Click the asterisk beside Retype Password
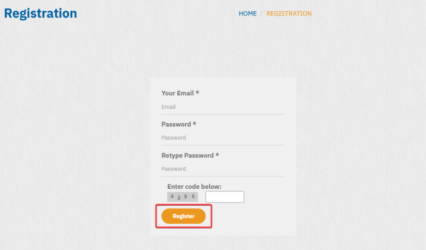 [217, 155]
